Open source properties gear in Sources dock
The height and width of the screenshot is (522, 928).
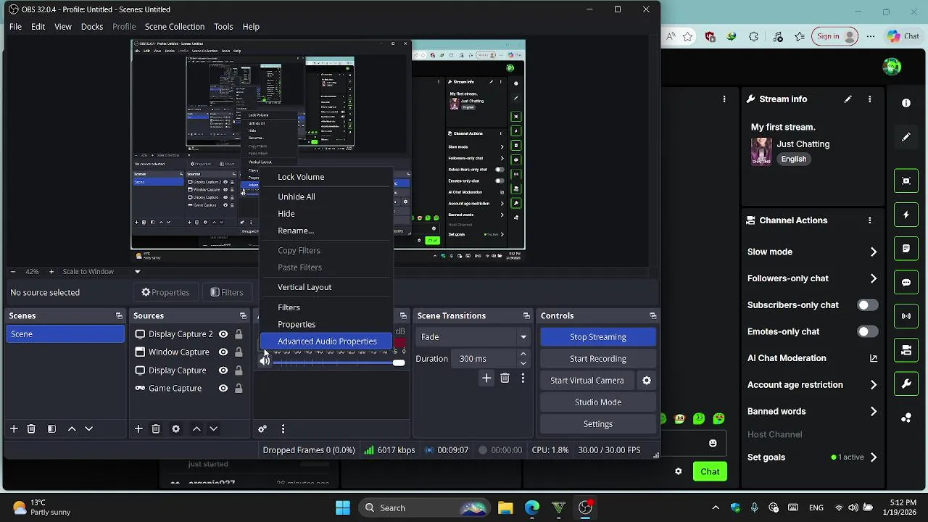click(175, 428)
